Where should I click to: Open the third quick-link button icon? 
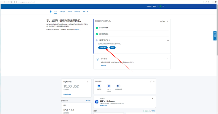click(118, 86)
